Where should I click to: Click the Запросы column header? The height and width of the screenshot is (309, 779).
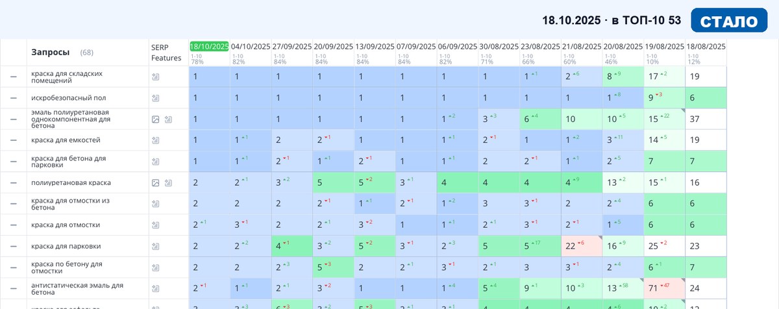click(x=50, y=52)
